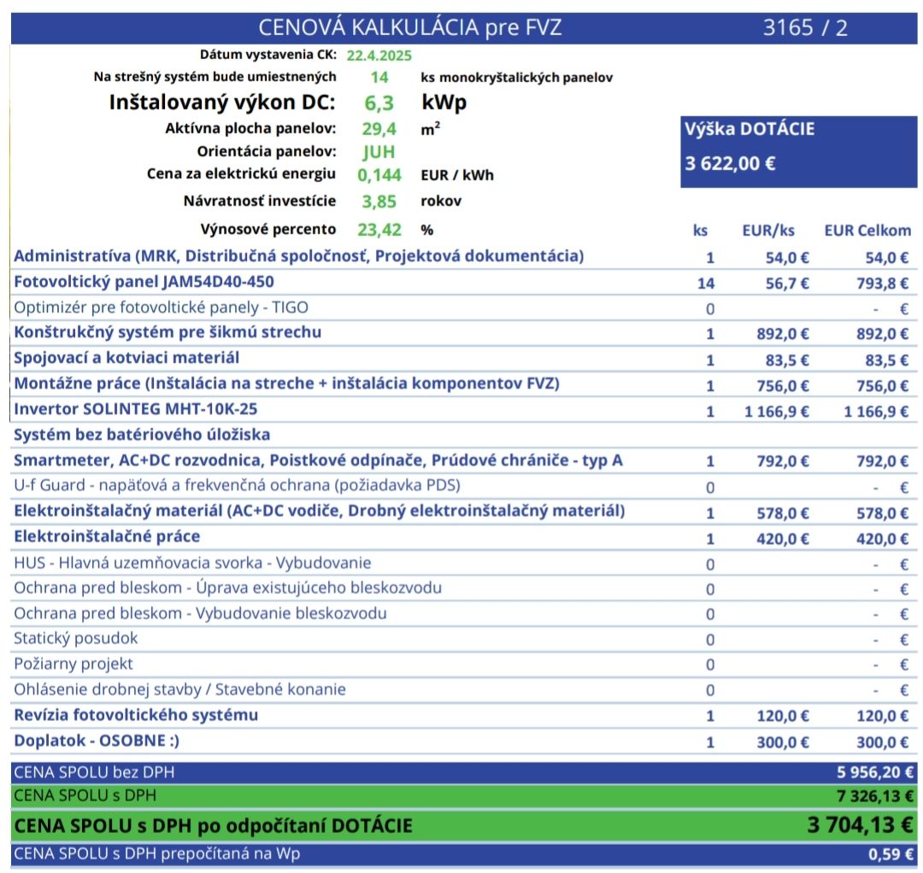Click the issue date 22.4.2025
Viewport: 923px width, 873px height.
(x=379, y=56)
